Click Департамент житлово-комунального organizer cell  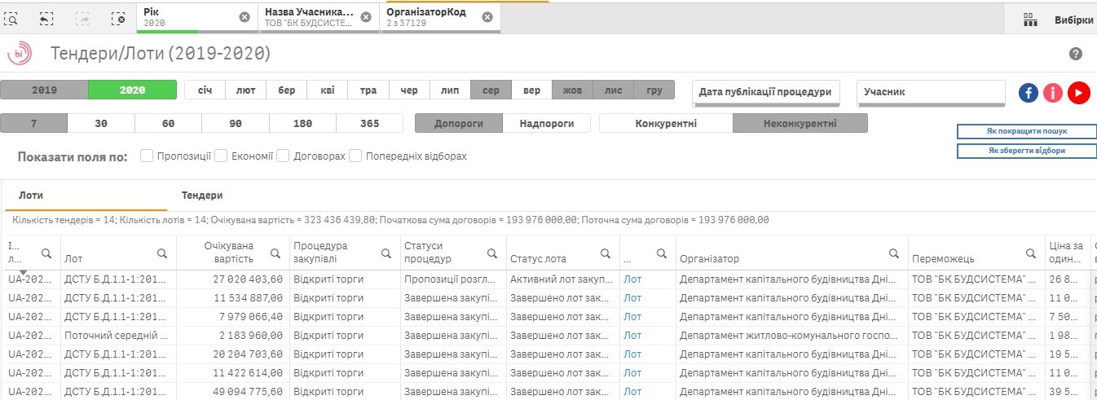pyautogui.click(x=791, y=335)
